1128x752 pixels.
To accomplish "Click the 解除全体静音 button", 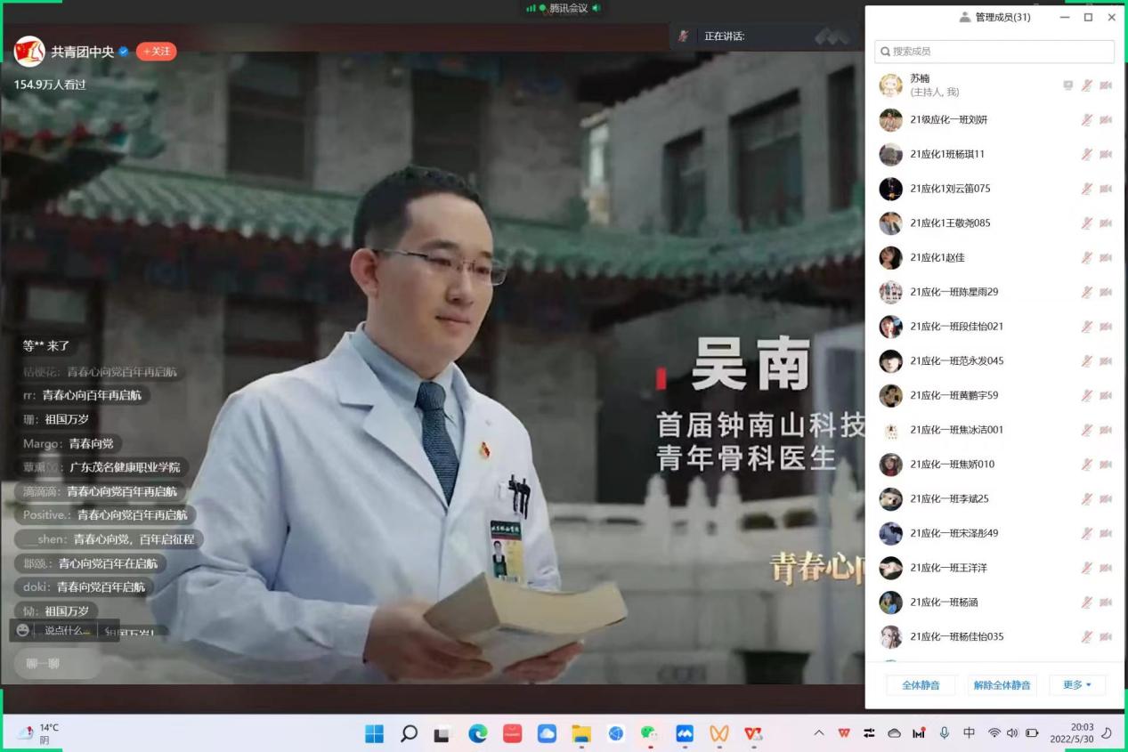I will point(1002,685).
